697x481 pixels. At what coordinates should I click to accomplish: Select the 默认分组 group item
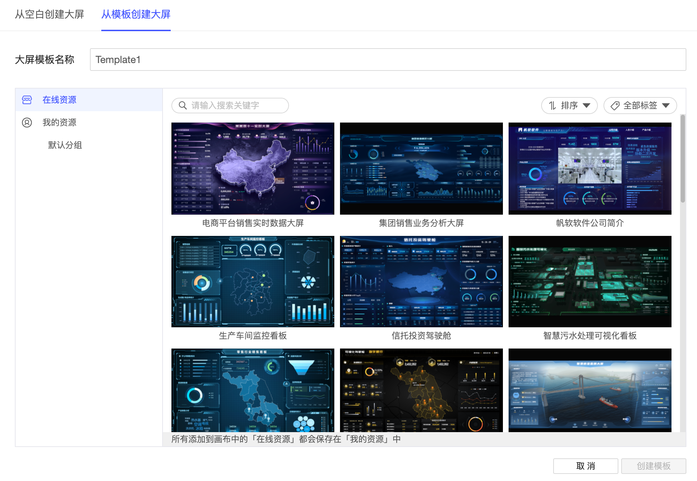pos(65,145)
